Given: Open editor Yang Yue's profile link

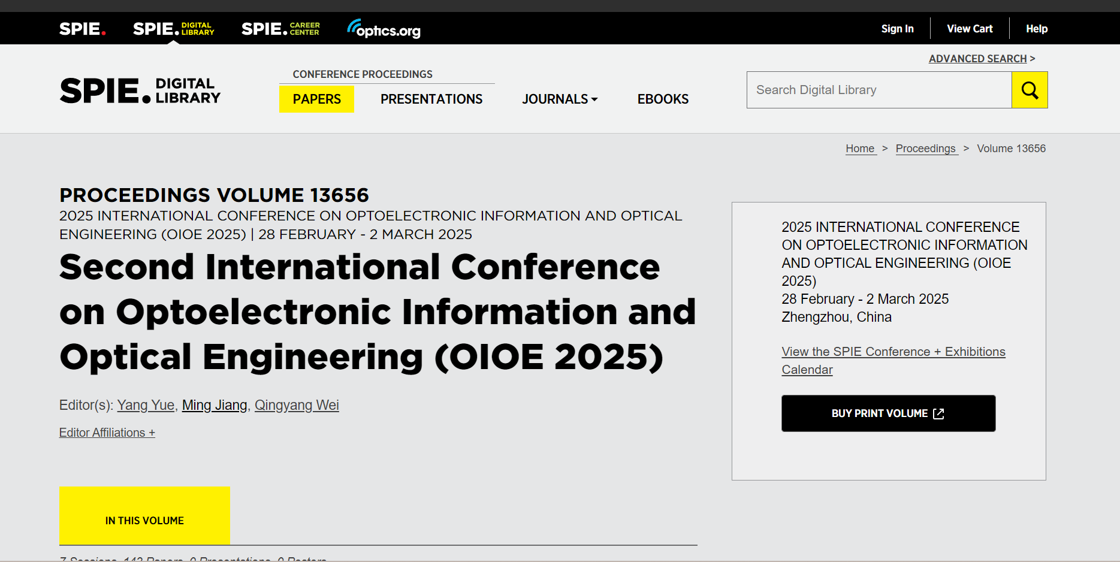Looking at the screenshot, I should (146, 405).
